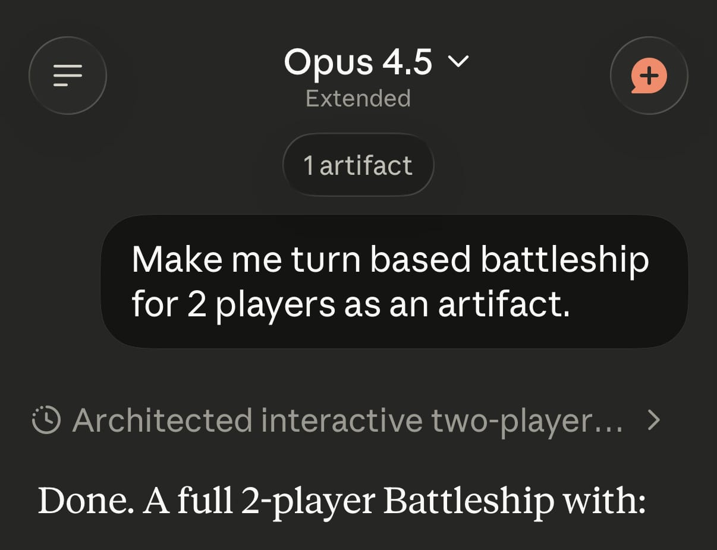Tap the round button at top right
Viewport: 717px width, 550px height.
click(649, 76)
